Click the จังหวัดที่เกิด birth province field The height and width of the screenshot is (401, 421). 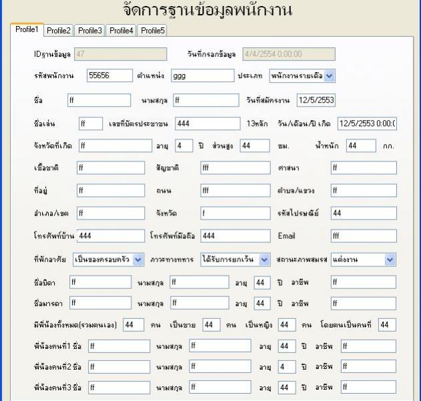click(x=115, y=145)
